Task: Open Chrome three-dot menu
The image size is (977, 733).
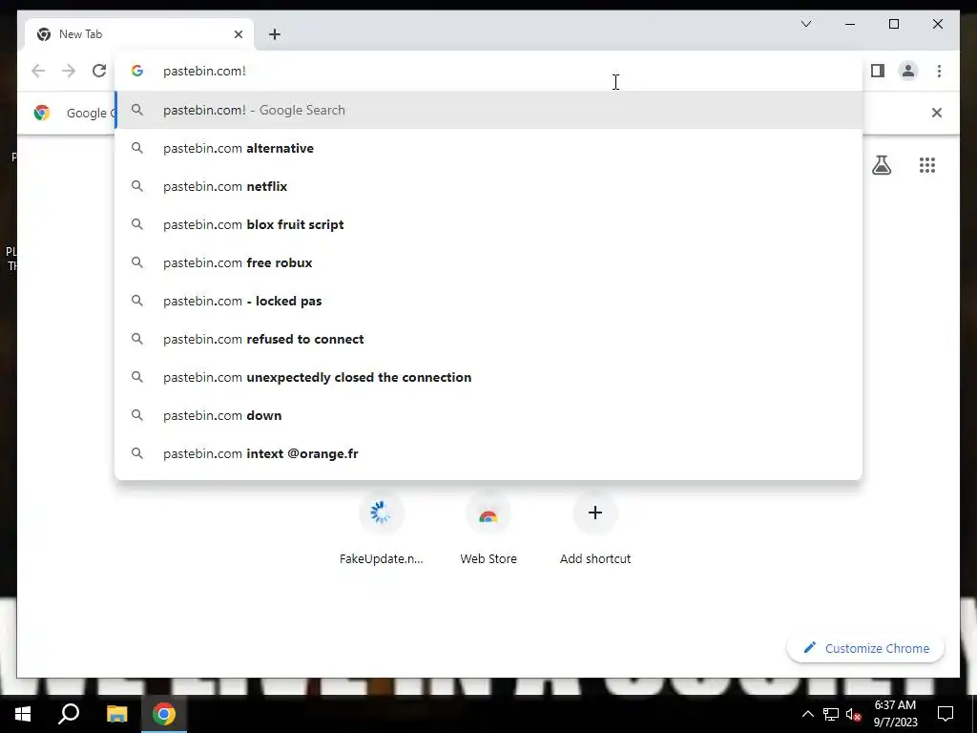Action: pos(939,71)
